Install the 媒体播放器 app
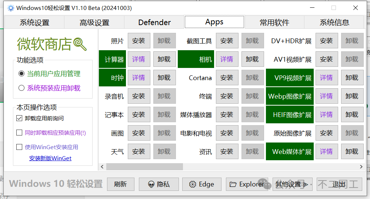Screen dimensions: 370x199 (x=227, y=114)
